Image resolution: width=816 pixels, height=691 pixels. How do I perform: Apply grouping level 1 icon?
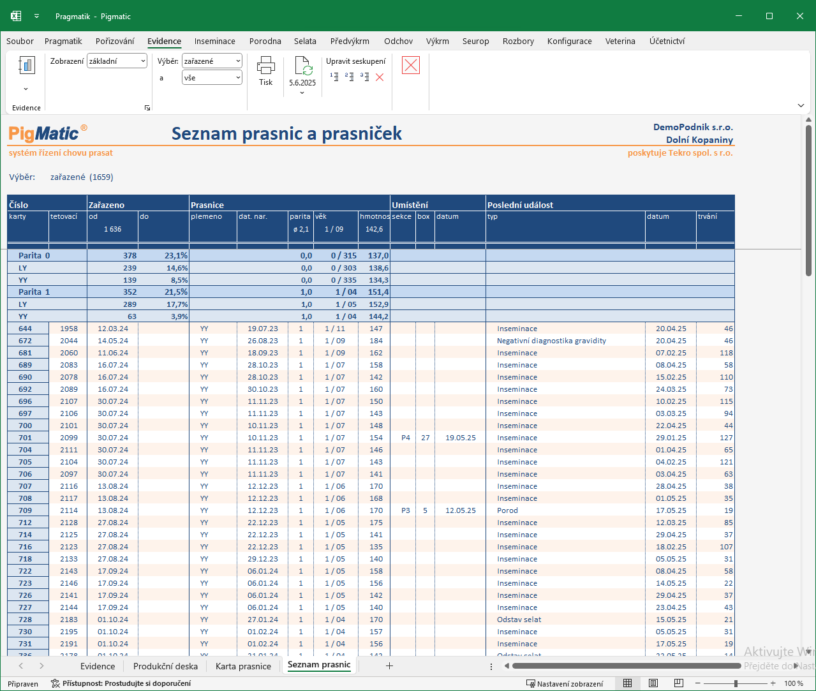coord(334,77)
